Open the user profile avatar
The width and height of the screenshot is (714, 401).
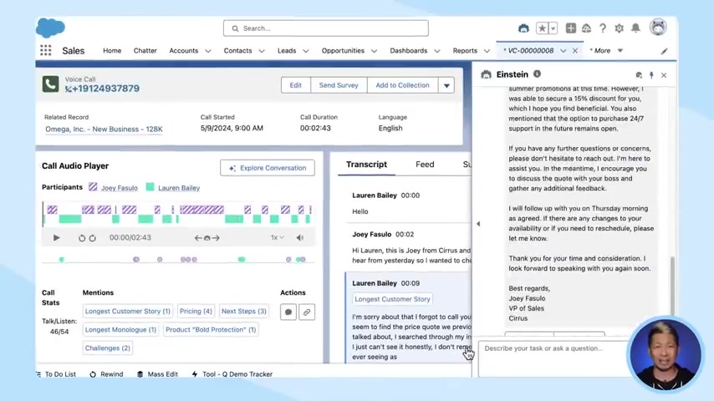tap(658, 28)
